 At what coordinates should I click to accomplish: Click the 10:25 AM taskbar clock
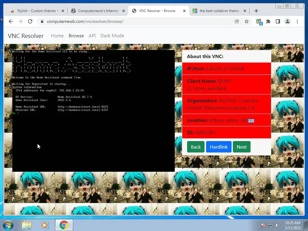coord(293,225)
